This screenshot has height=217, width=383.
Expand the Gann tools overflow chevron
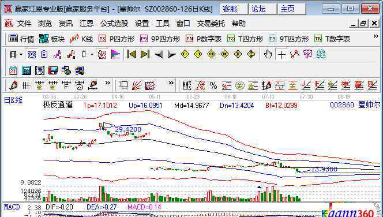(x=171, y=83)
